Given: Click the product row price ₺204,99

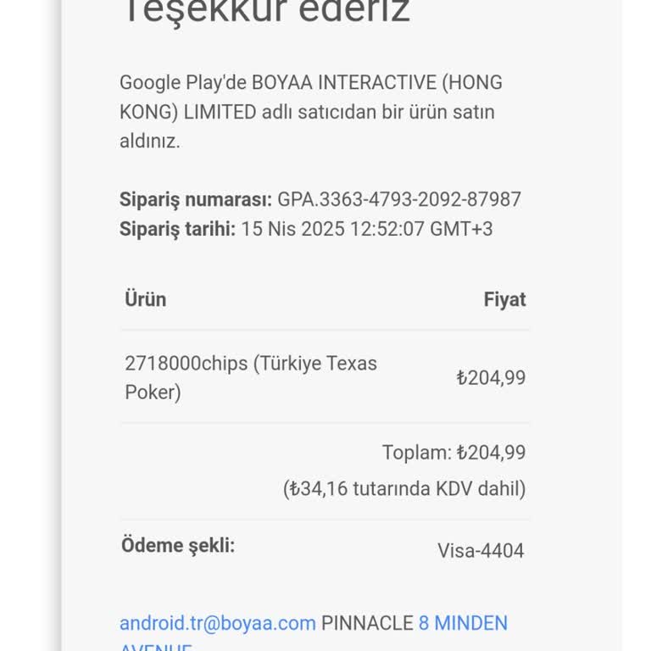Looking at the screenshot, I should (491, 378).
